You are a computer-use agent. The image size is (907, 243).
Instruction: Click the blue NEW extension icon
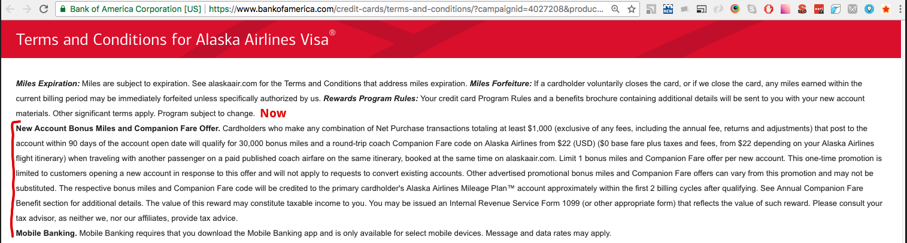pyautogui.click(x=668, y=9)
